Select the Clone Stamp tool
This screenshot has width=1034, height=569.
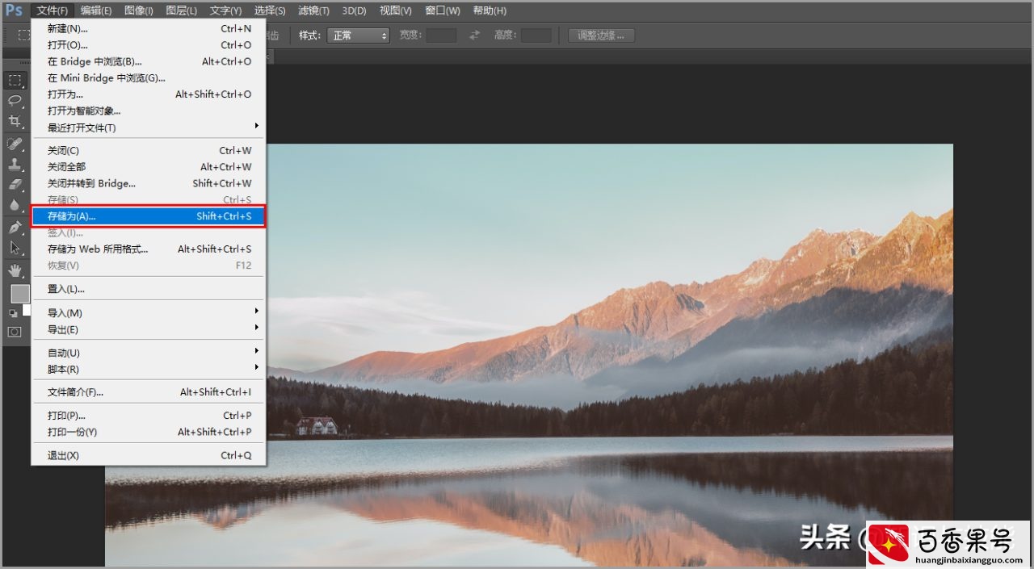point(15,164)
